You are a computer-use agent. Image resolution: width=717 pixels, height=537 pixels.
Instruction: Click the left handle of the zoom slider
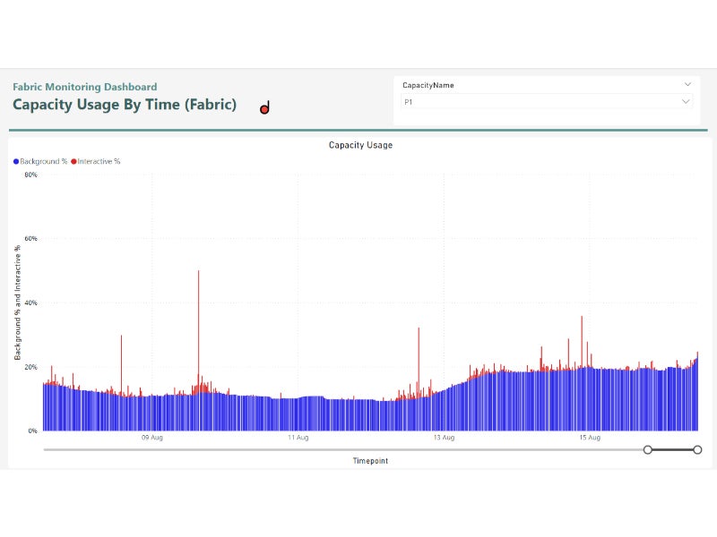click(648, 449)
